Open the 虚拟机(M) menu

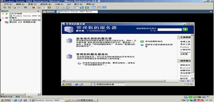point(46,4)
